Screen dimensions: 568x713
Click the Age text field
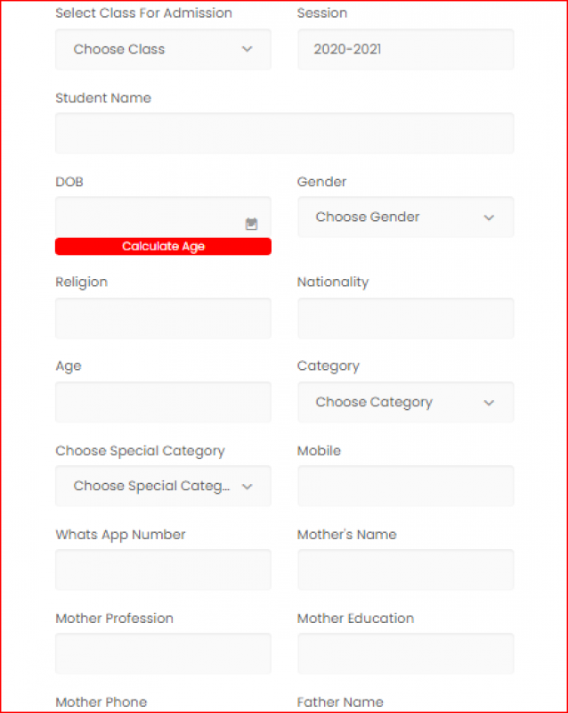(163, 402)
